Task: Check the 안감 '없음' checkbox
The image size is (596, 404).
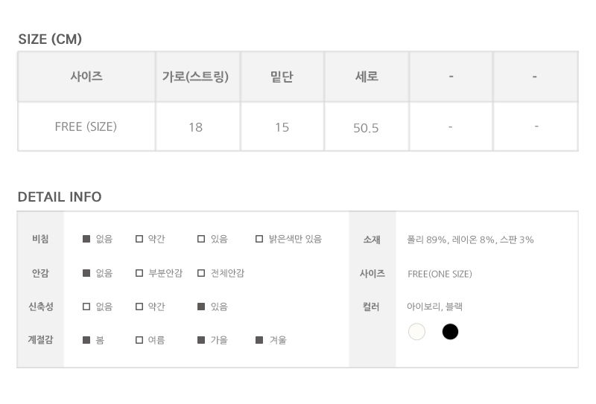Action: pyautogui.click(x=86, y=273)
